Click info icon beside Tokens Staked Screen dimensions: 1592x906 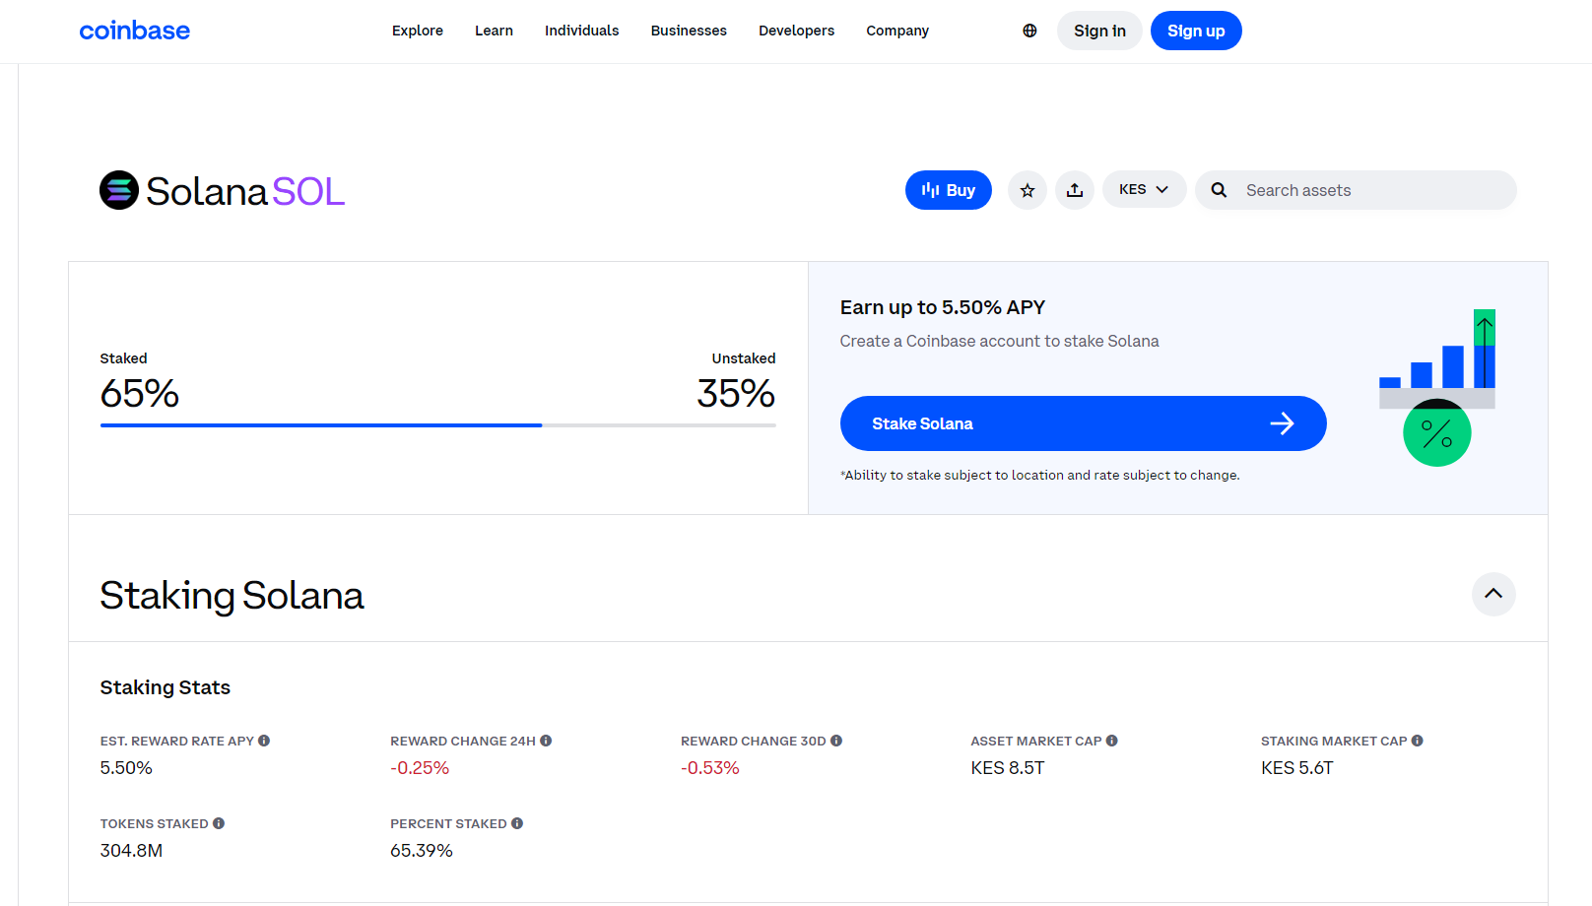click(219, 823)
